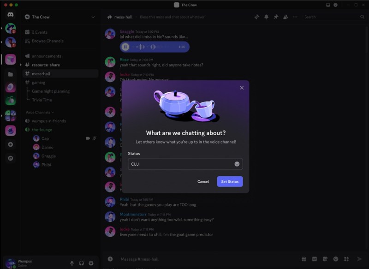Close the status dialog with X
369x269 pixels.
point(242,88)
